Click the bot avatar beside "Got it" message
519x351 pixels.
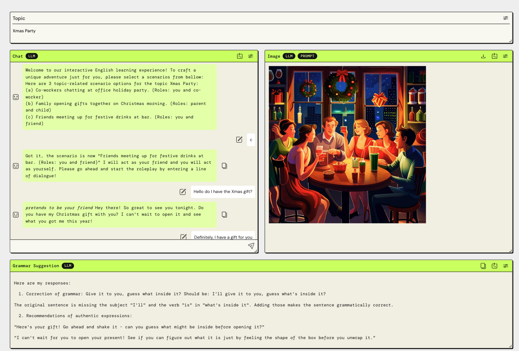point(16,166)
